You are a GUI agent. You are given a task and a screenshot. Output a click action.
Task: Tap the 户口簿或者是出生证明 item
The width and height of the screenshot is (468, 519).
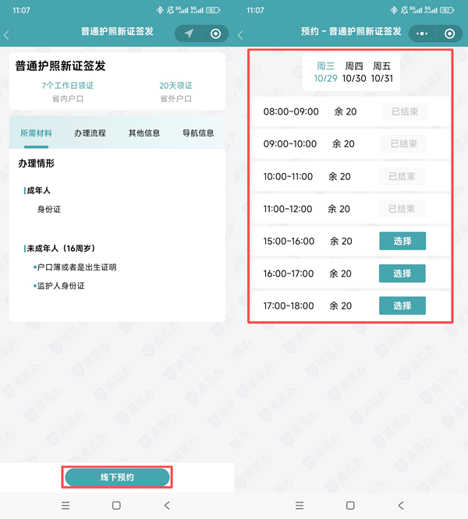click(76, 267)
